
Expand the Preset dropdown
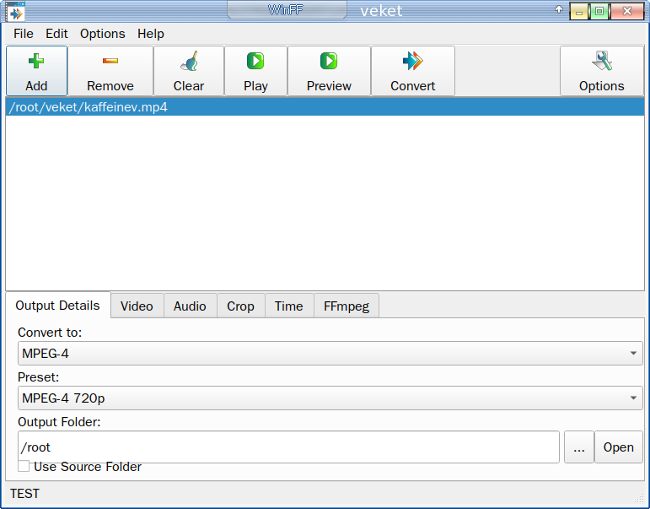[330, 398]
